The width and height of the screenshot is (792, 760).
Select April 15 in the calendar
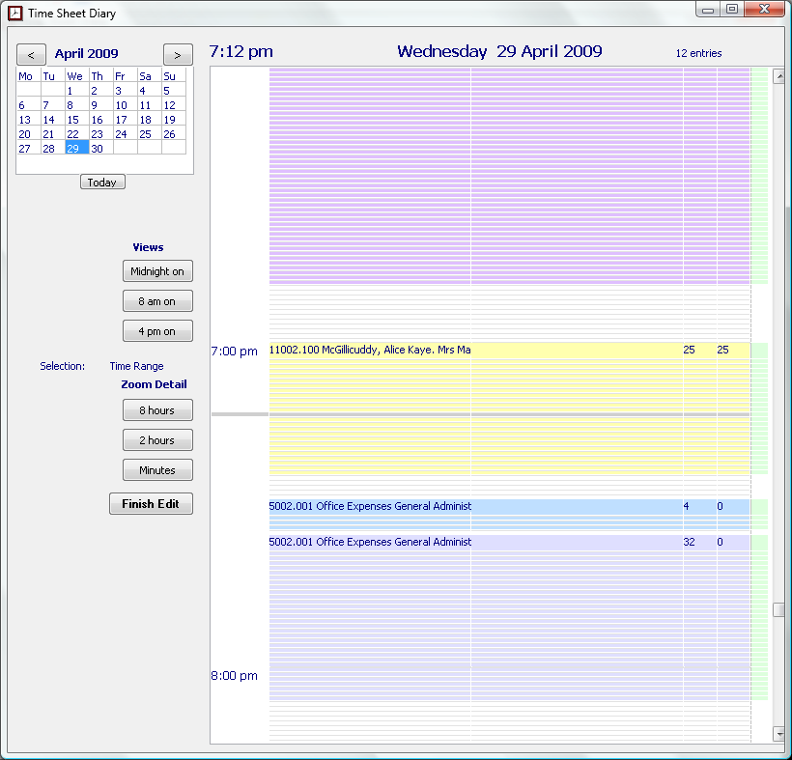click(73, 120)
